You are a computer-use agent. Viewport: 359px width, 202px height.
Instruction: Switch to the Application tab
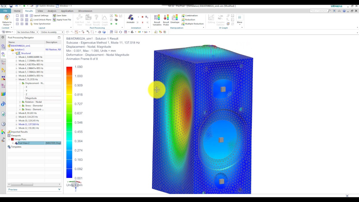click(67, 11)
